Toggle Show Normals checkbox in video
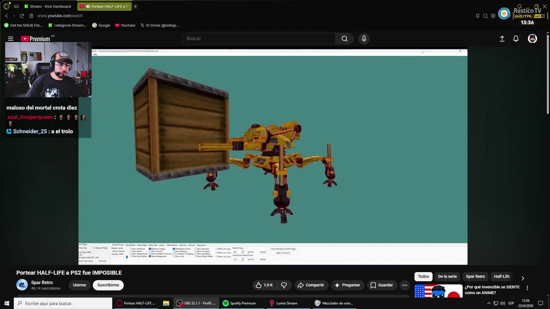 pos(196,249)
